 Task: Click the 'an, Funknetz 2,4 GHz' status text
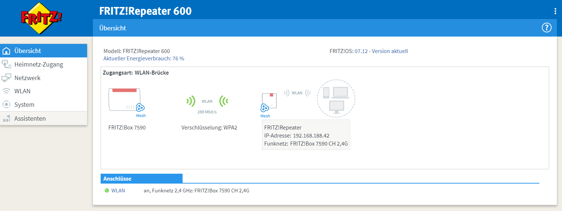(x=196, y=191)
